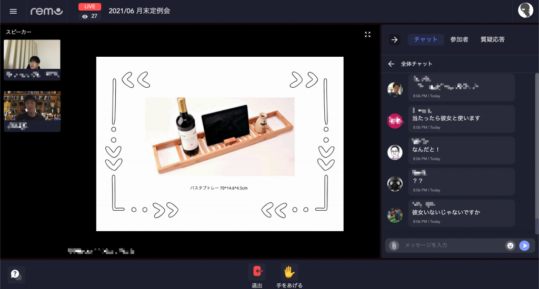The height and width of the screenshot is (289, 539).
Task: Click the 退出 leave button
Action: (x=257, y=271)
